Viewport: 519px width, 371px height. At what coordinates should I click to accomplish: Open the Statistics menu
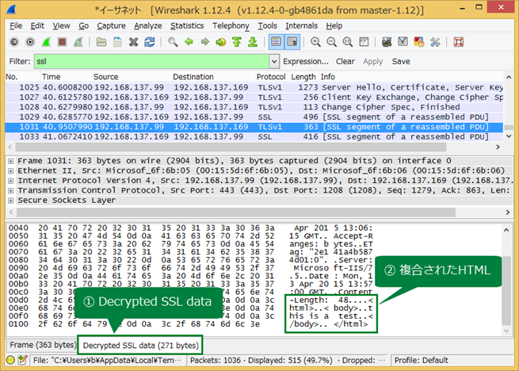187,26
